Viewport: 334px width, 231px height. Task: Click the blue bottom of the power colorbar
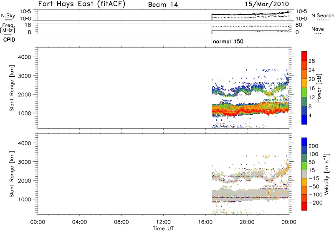(304, 120)
